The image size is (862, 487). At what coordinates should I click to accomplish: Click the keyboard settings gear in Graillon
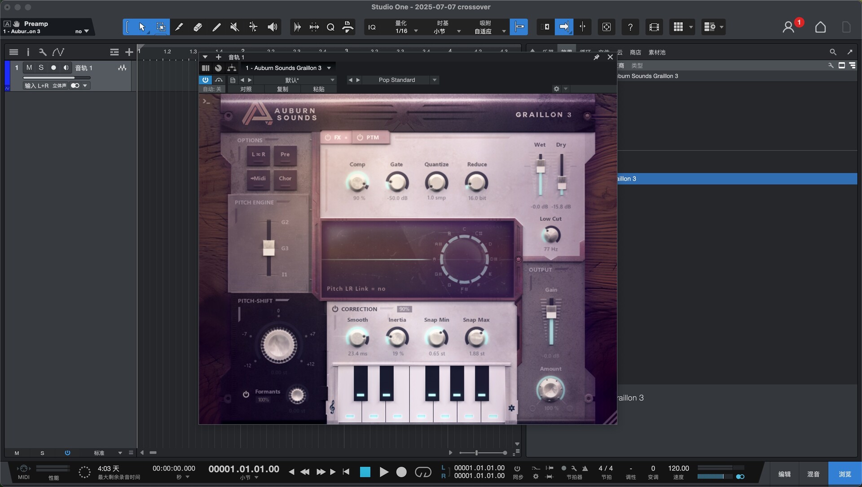511,408
